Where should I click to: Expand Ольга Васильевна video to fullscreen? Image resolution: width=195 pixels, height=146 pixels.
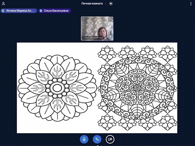pyautogui.click(x=111, y=19)
